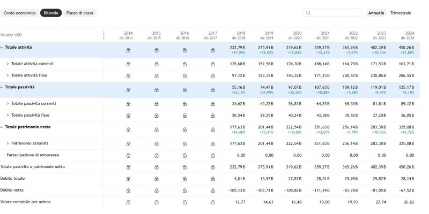Select the Bilancio tab
Viewport: 429px width, 214px height.
click(x=51, y=13)
